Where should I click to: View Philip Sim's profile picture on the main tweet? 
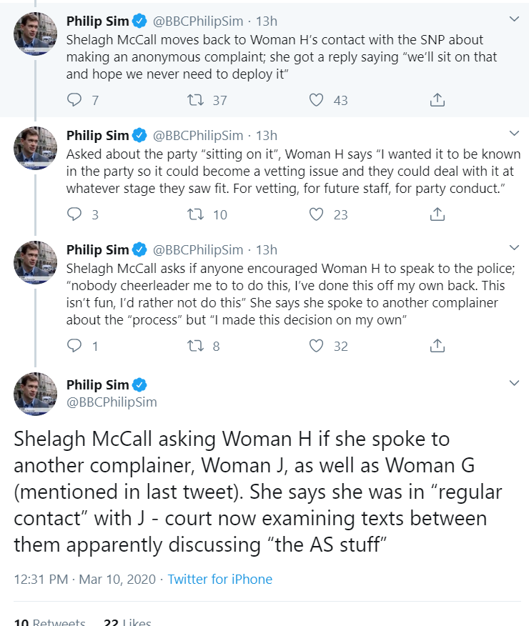[35, 394]
